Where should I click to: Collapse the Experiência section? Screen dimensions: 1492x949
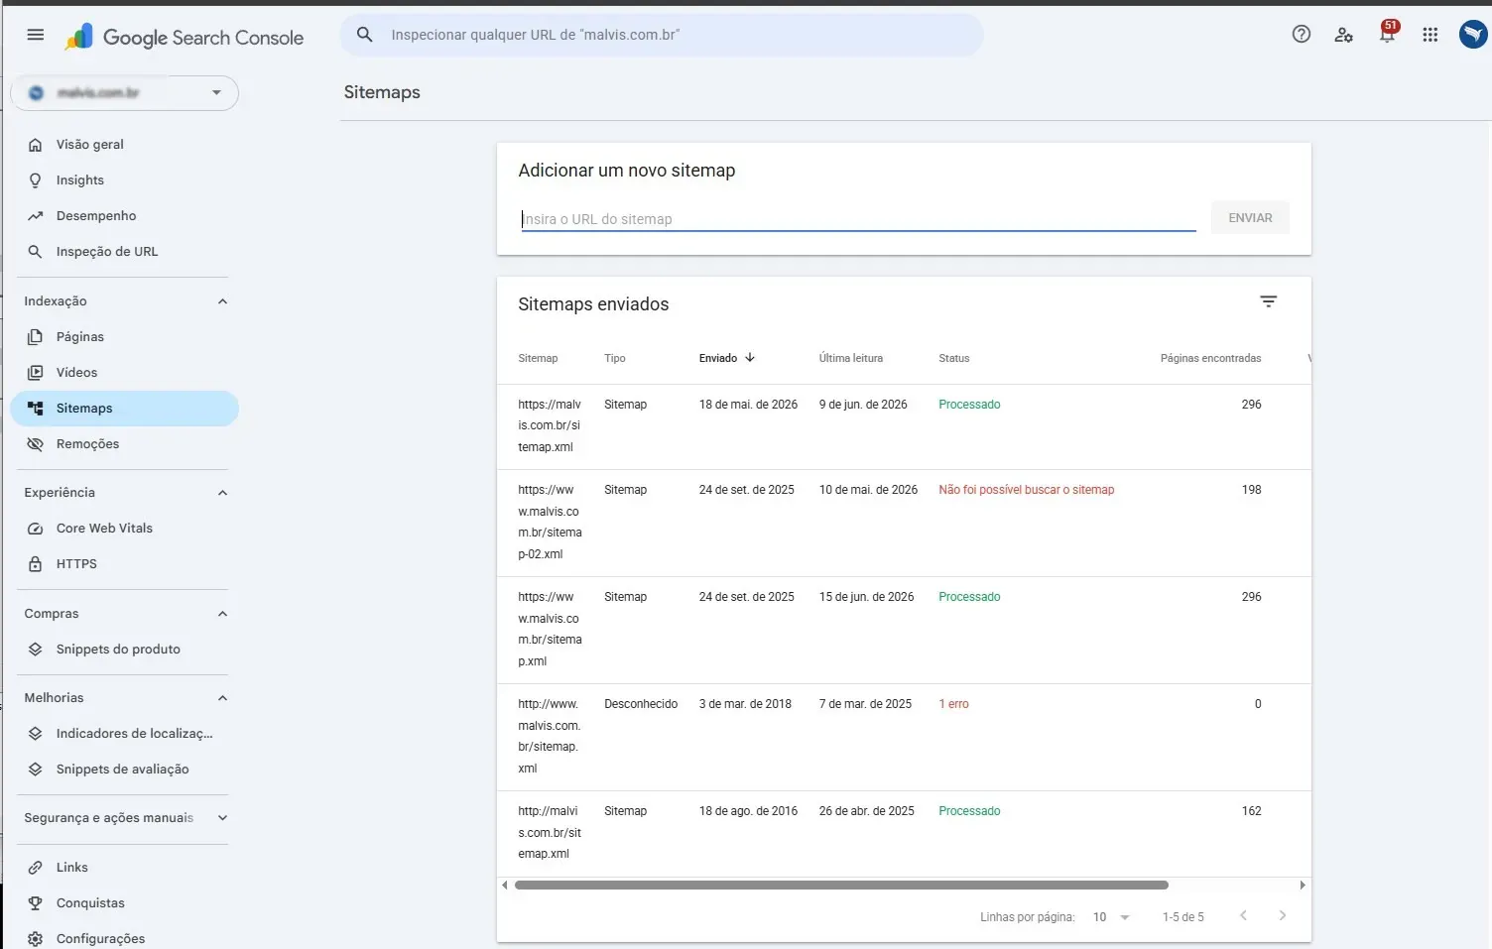tap(222, 493)
